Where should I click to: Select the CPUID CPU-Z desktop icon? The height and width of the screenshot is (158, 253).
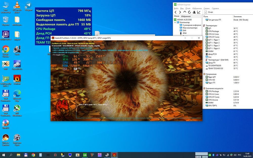(6, 35)
